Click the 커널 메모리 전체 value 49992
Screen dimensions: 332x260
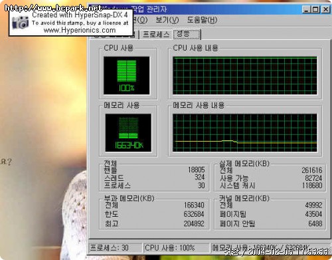click(313, 205)
